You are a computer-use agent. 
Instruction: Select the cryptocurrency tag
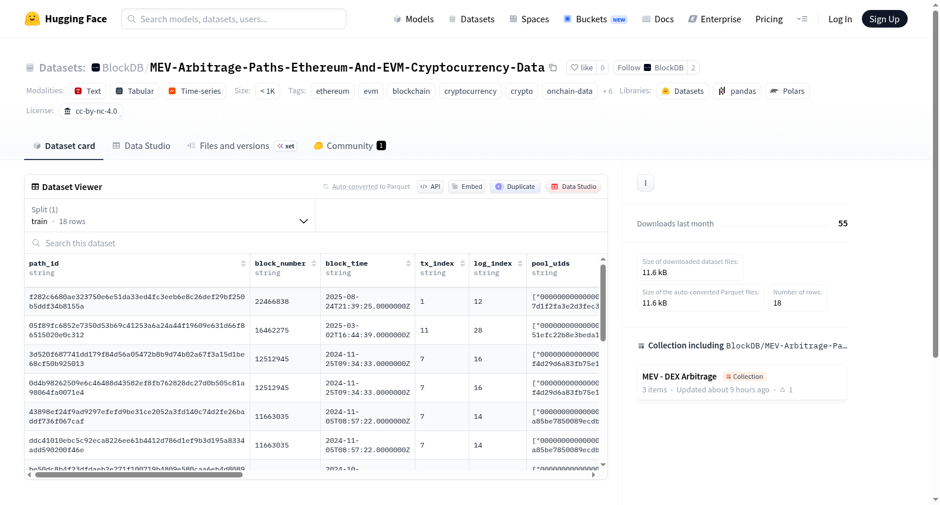click(x=470, y=91)
